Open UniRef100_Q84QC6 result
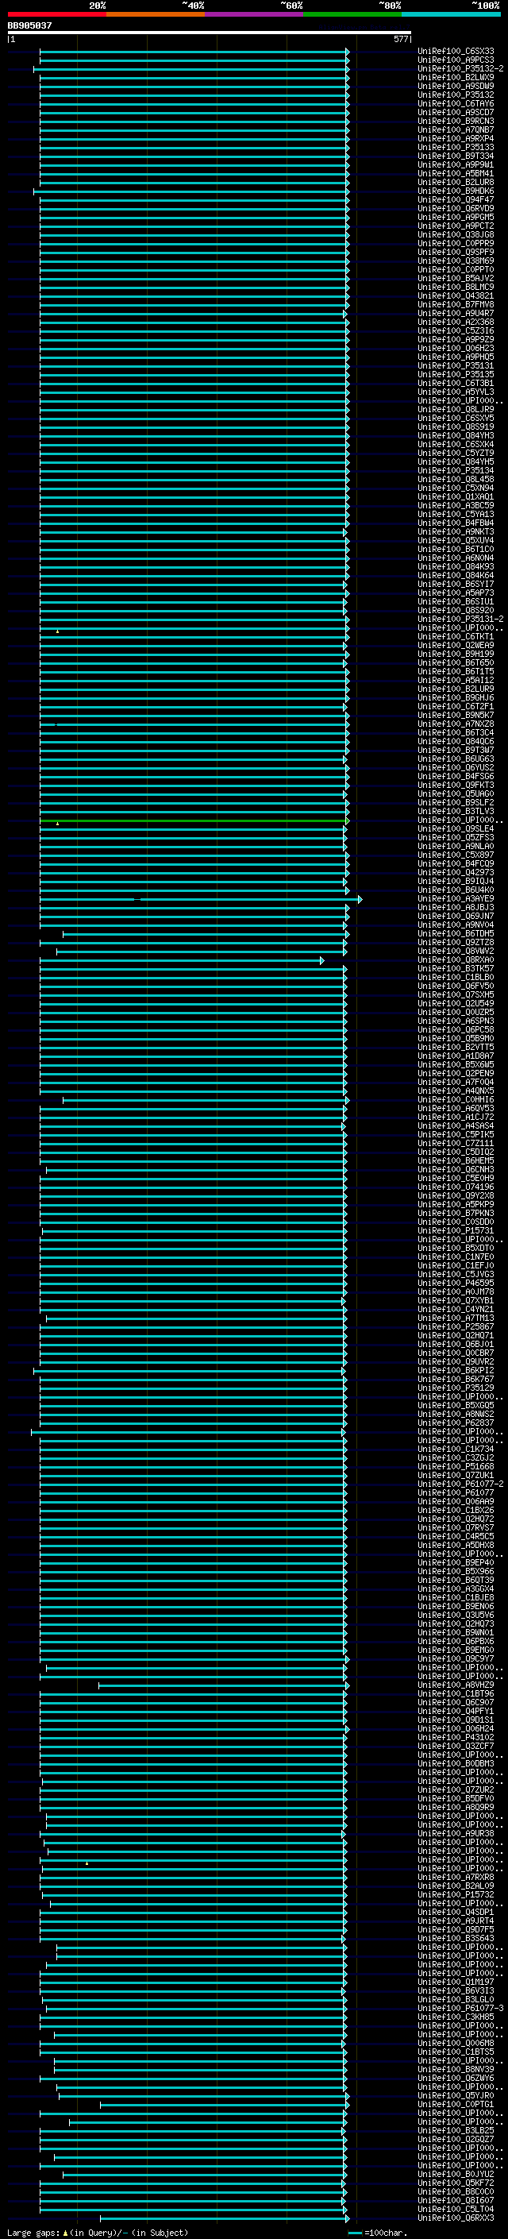The width and height of the screenshot is (508, 2239). tap(456, 741)
